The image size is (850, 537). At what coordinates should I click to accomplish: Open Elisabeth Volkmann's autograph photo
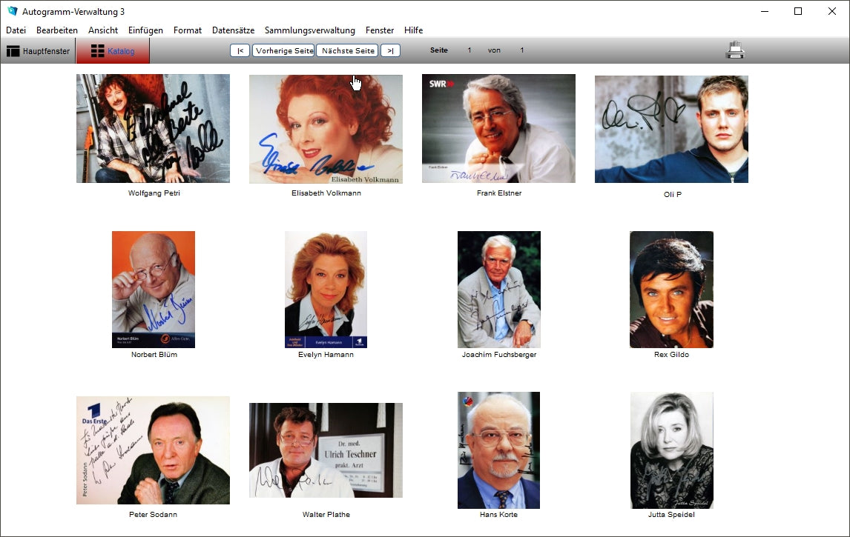coord(326,129)
